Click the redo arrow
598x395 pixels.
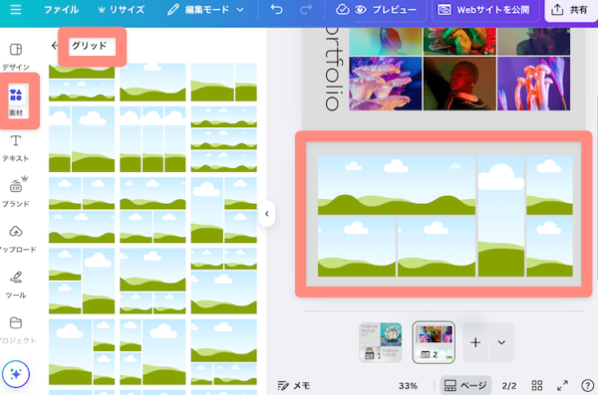point(306,9)
